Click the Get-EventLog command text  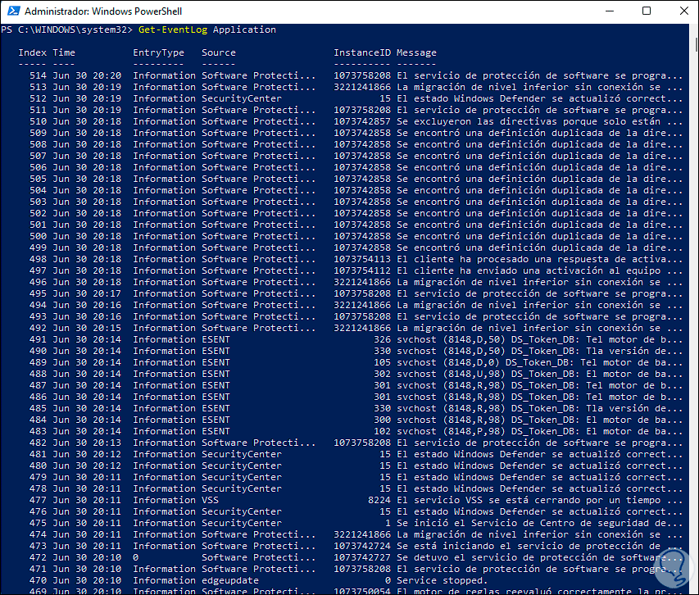(x=173, y=30)
